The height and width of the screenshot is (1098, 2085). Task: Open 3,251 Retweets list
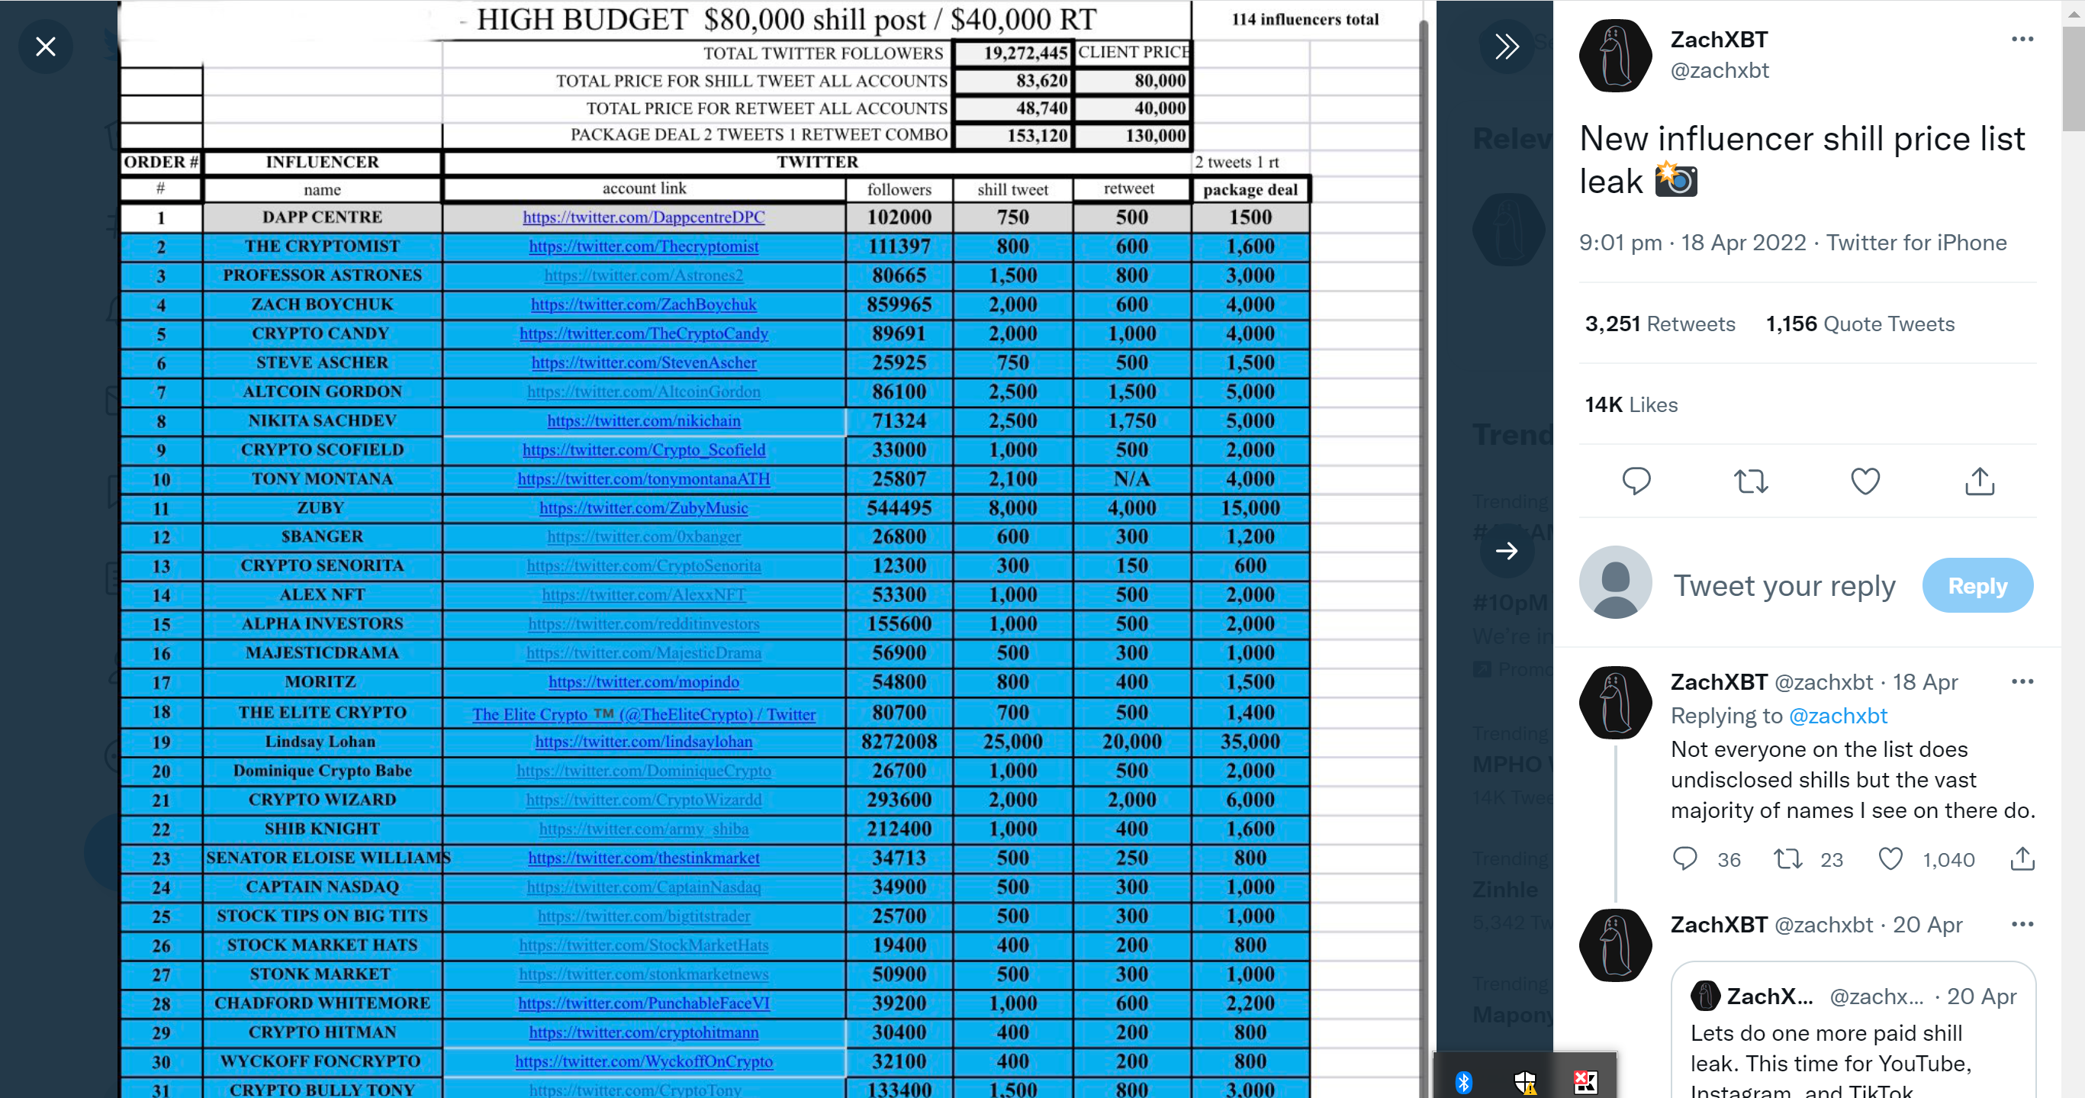pyautogui.click(x=1659, y=324)
